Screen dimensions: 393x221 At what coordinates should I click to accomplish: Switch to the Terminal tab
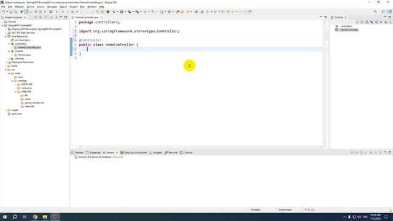click(171, 153)
